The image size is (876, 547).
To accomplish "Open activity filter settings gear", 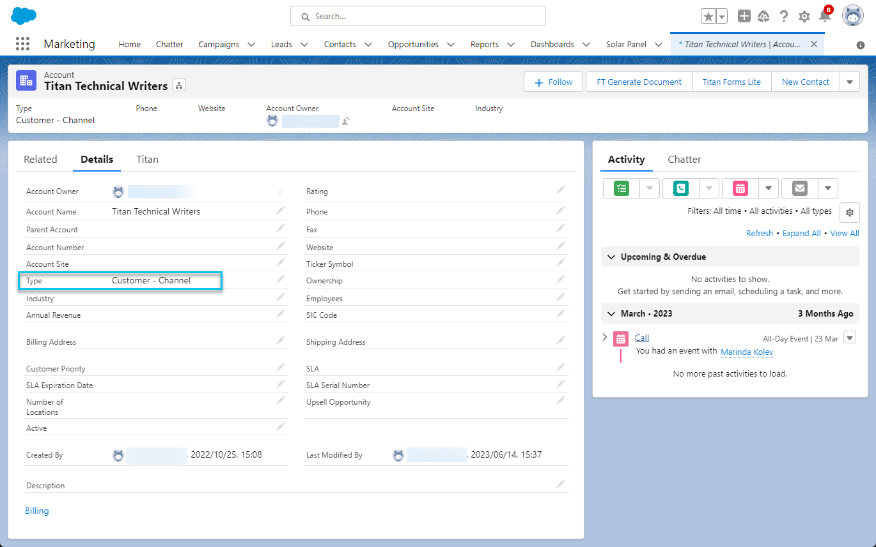I will [x=850, y=213].
